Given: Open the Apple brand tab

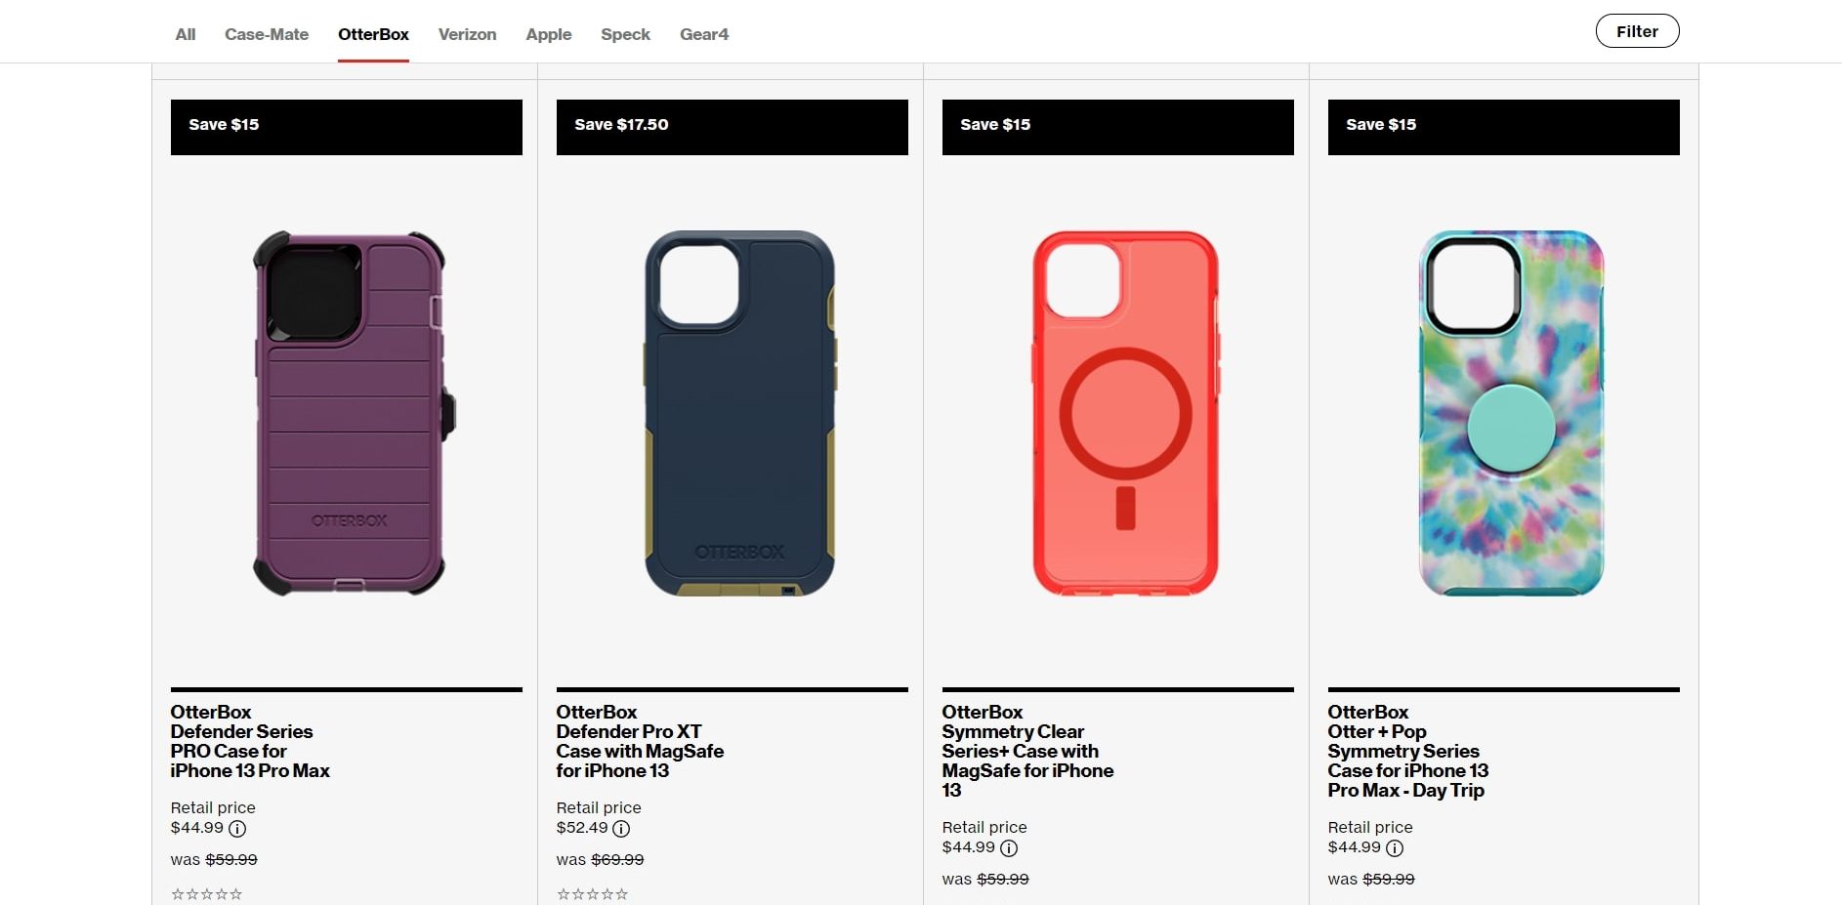Looking at the screenshot, I should coord(549,34).
